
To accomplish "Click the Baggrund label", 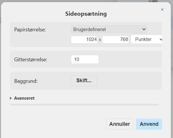I will pos(26,81).
